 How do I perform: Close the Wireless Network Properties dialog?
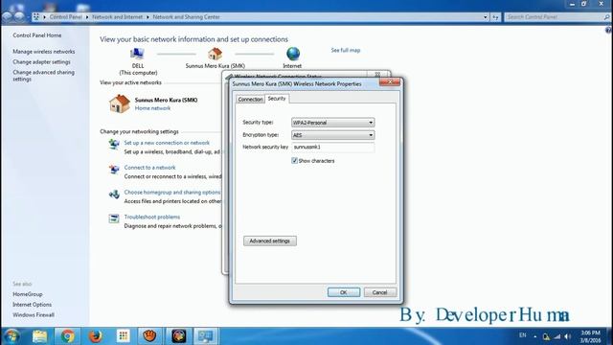390,81
